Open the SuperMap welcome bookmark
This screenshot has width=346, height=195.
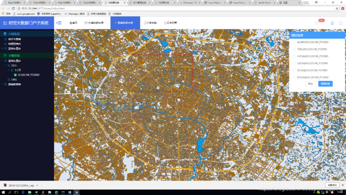point(49,14)
